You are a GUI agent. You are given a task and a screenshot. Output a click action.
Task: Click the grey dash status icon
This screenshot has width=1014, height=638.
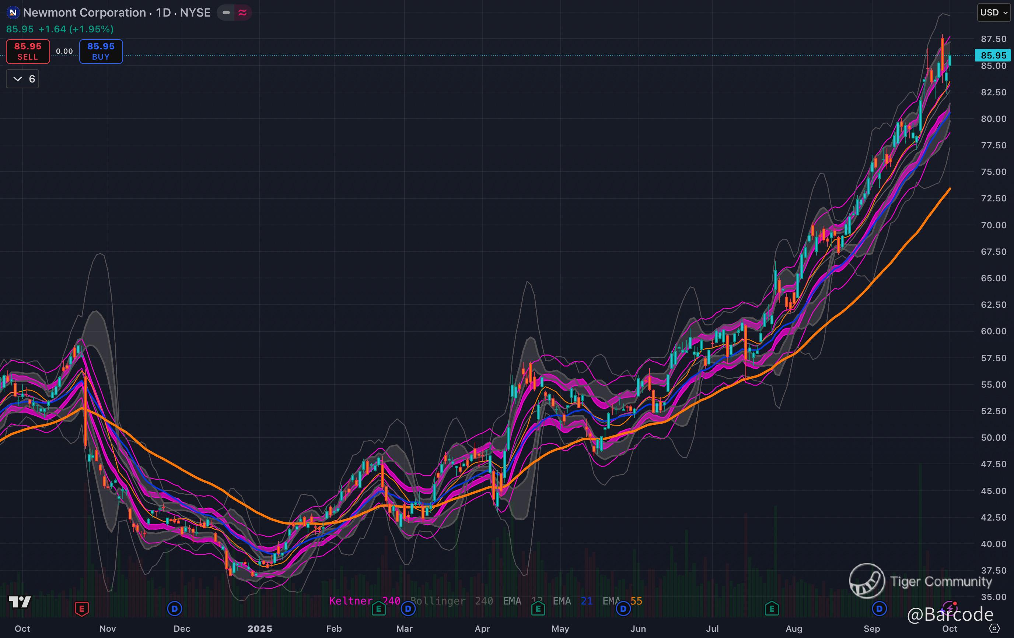(226, 13)
